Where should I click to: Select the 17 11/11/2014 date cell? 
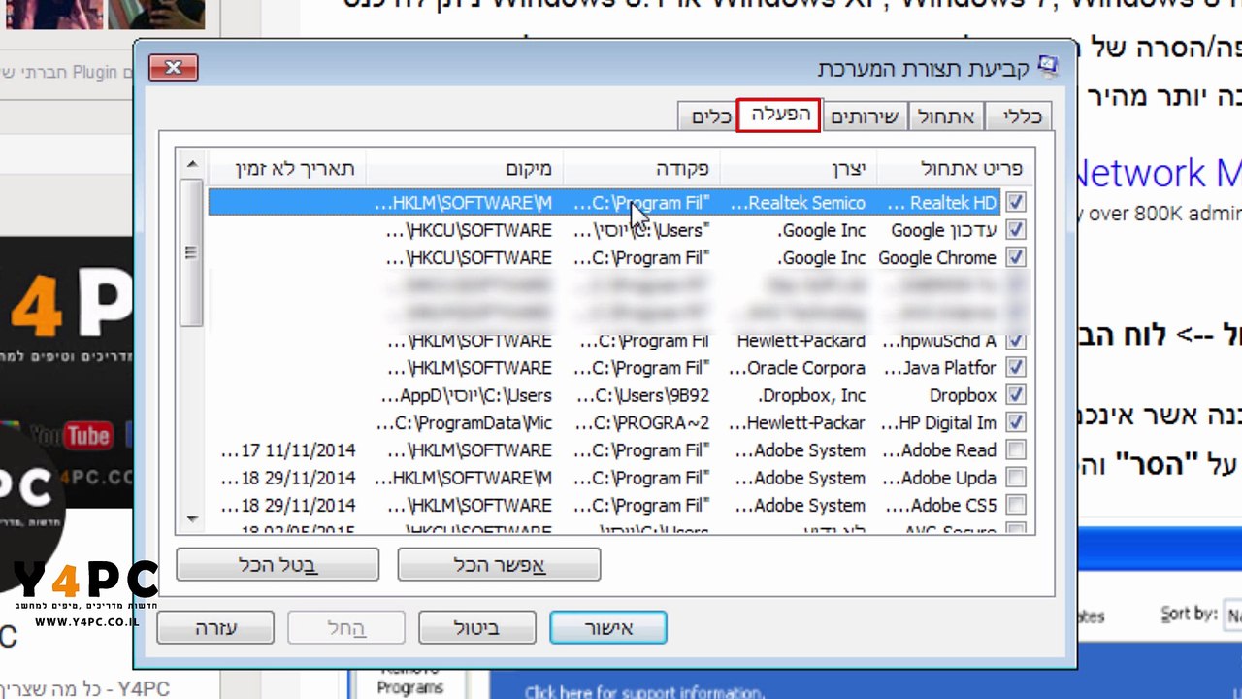click(288, 450)
